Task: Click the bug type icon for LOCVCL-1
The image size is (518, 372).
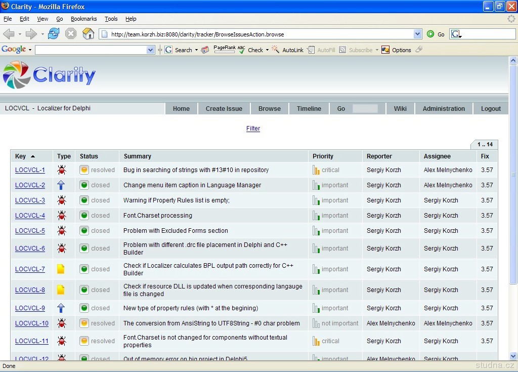Action: [62, 170]
